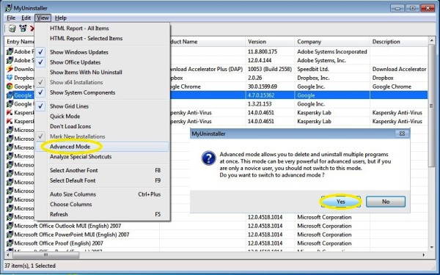Click icon of Microsoft Office Proof (English) row
The width and height of the screenshot is (440, 275).
tap(10, 243)
